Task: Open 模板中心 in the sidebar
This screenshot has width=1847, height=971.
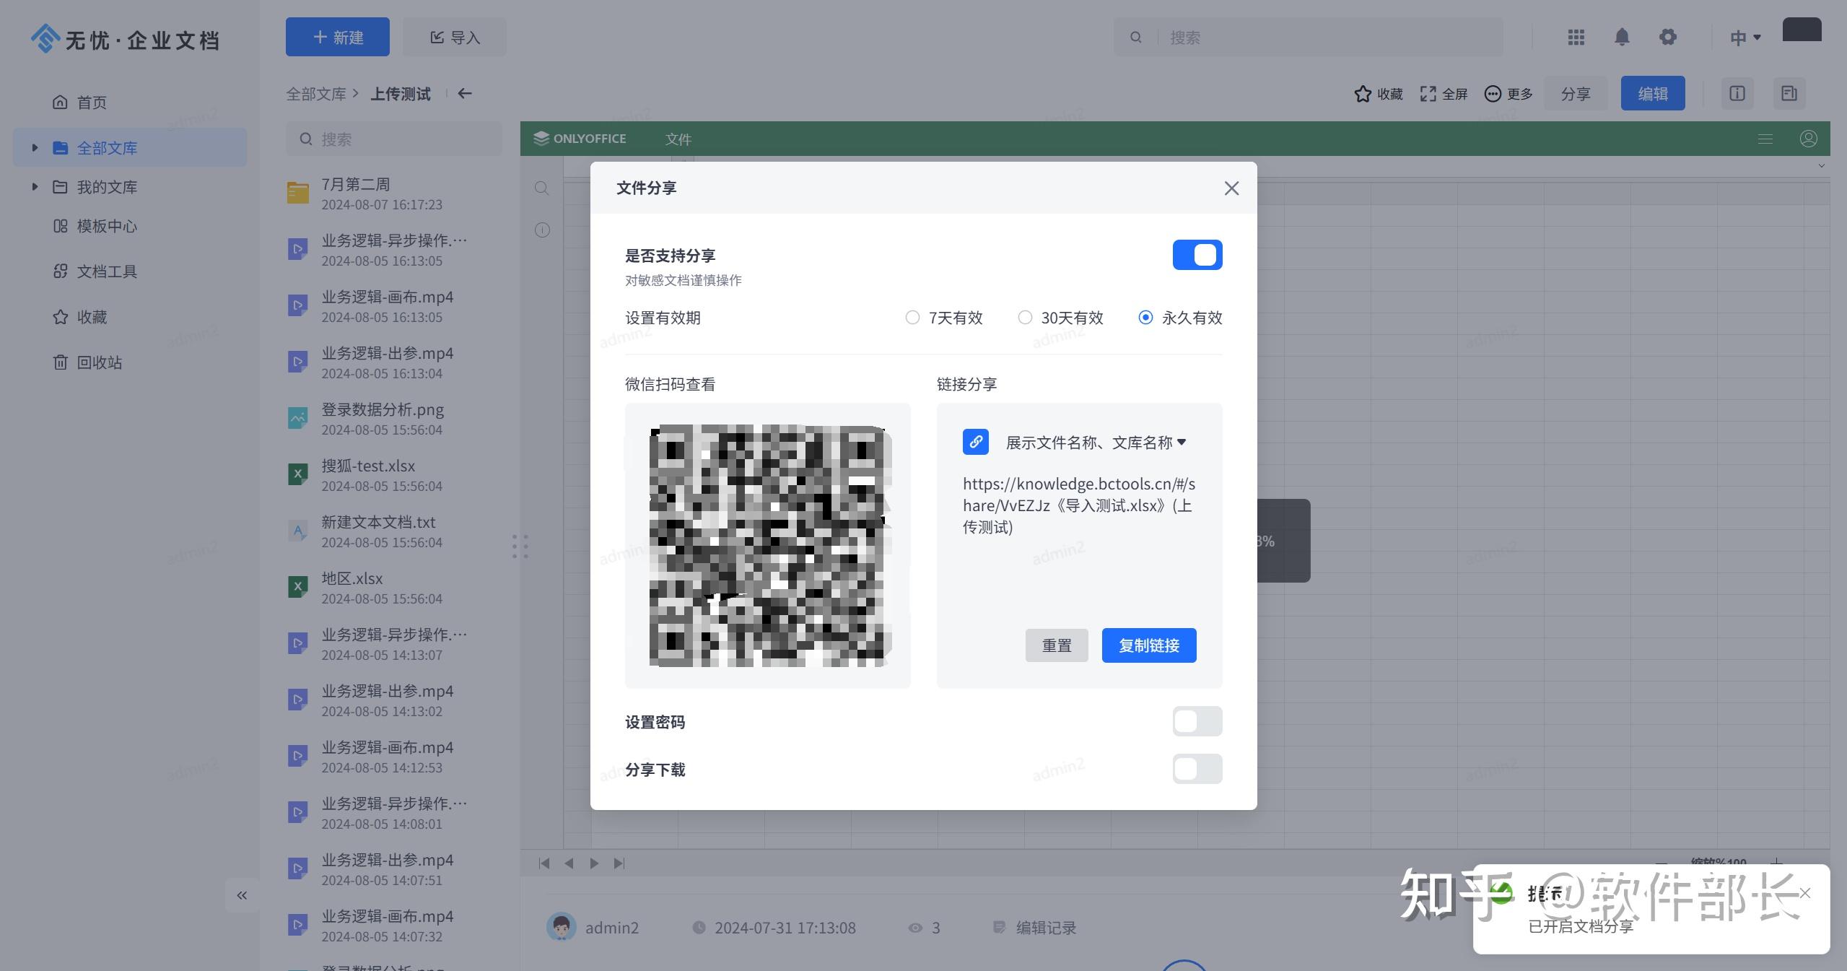Action: click(95, 226)
